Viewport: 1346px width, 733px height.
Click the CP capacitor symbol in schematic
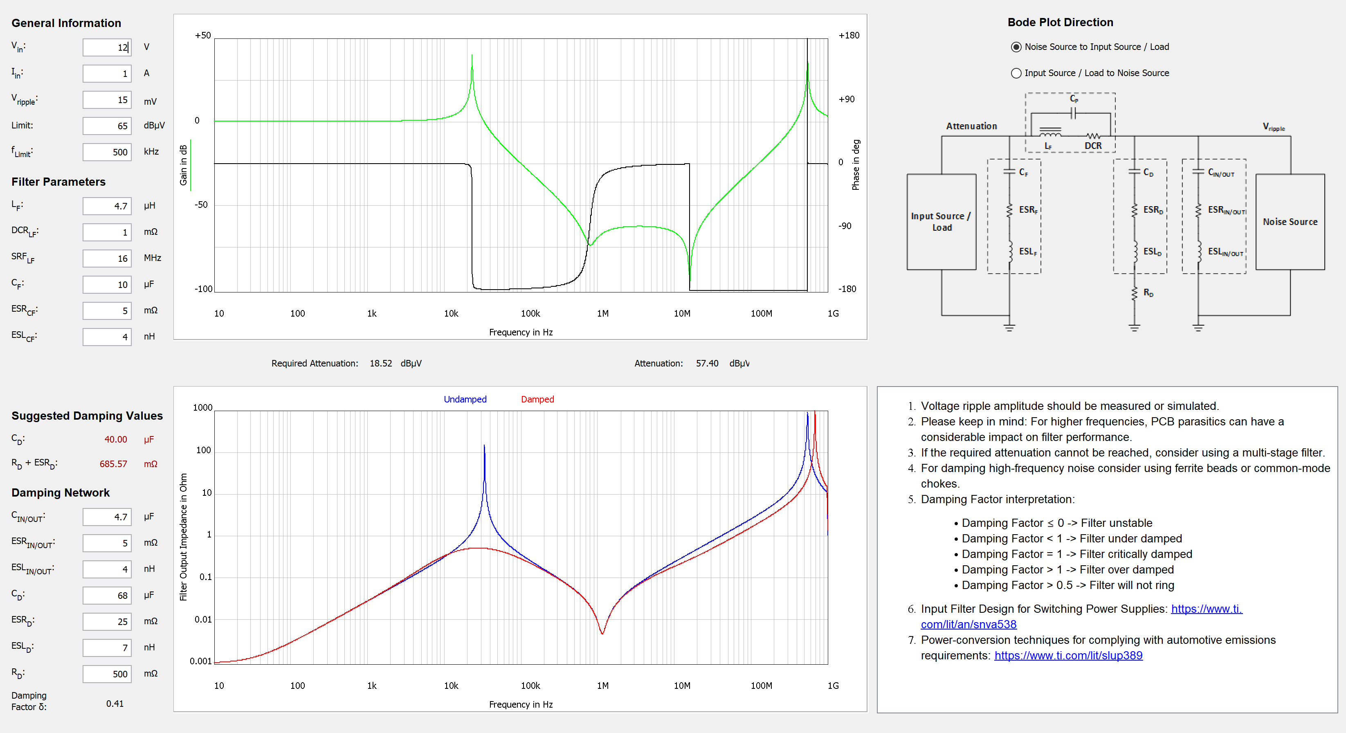click(1073, 113)
